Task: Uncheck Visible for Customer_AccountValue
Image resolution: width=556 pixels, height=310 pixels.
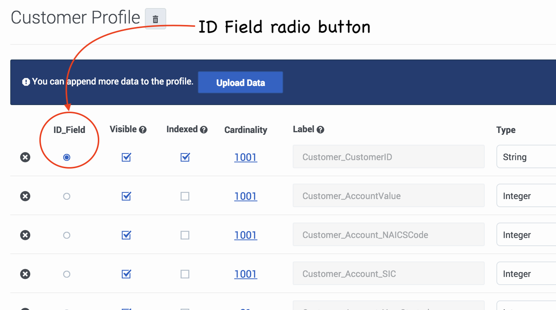Action: tap(126, 196)
